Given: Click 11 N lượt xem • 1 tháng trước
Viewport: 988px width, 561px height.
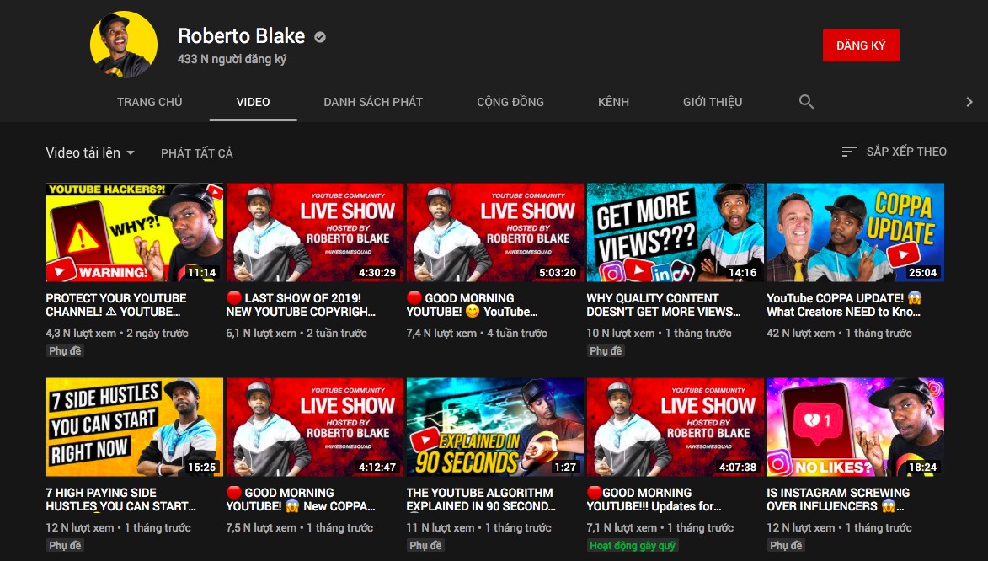Looking at the screenshot, I should tap(479, 528).
